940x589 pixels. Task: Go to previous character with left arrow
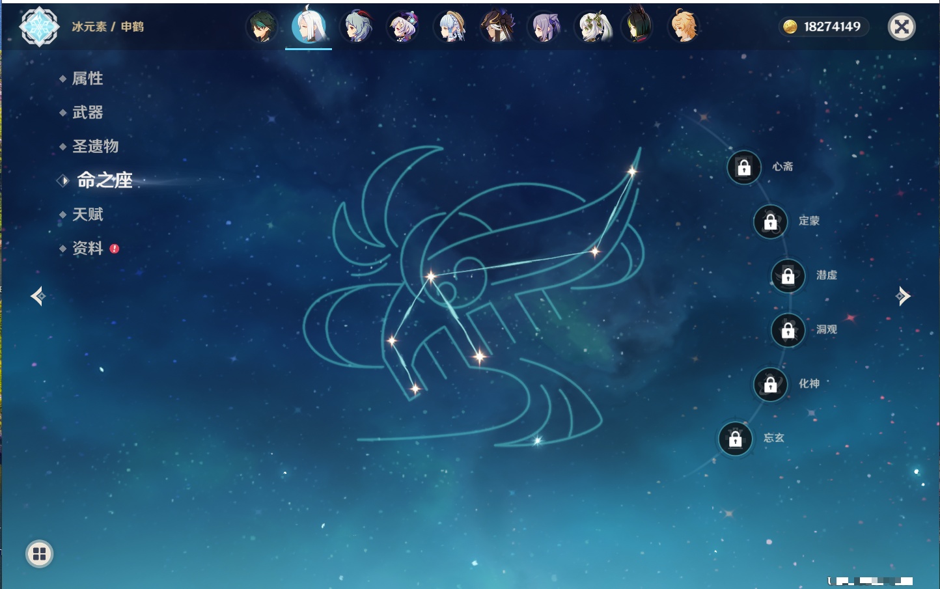(38, 296)
